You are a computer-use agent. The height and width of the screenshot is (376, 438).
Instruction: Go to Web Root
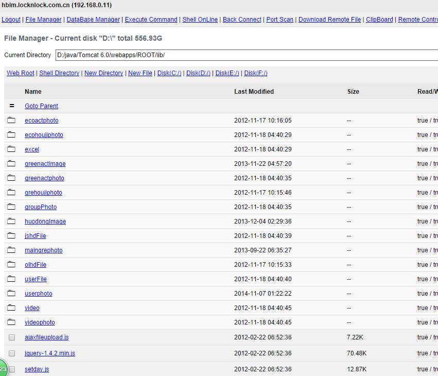click(21, 73)
